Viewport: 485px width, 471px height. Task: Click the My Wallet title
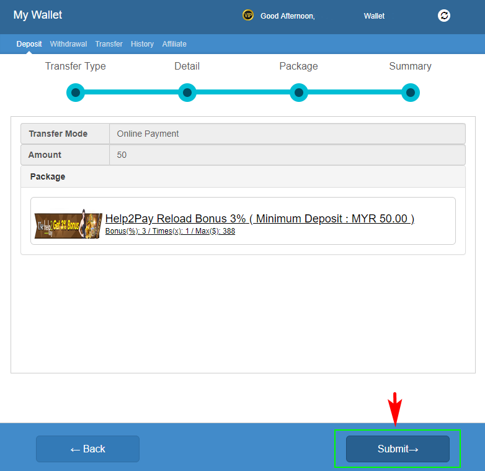tap(38, 15)
